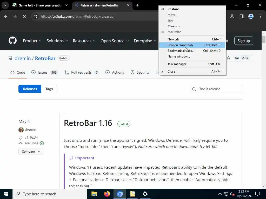The image size is (266, 199).
Task: Open site information icon in address bar
Action: (x=35, y=16)
